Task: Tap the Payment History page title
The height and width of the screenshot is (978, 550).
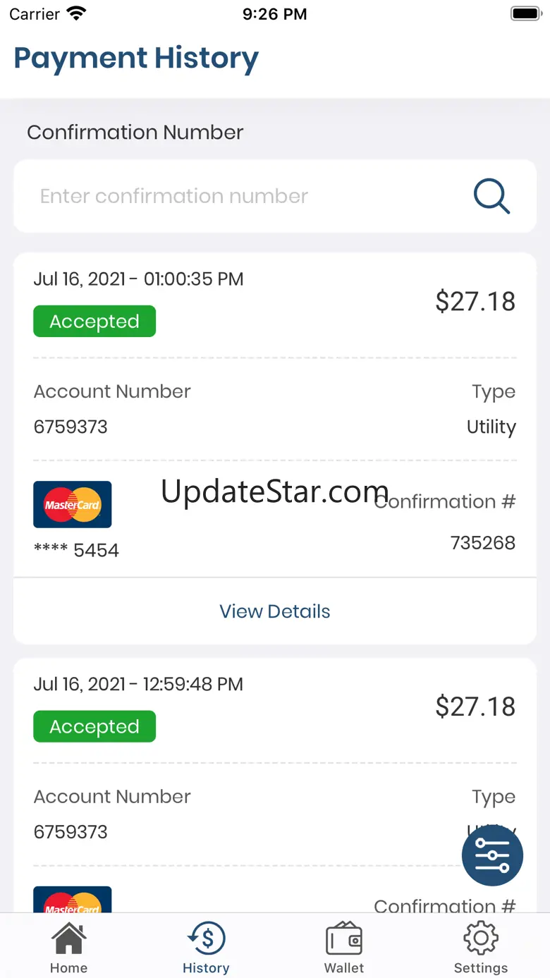Action: tap(136, 59)
